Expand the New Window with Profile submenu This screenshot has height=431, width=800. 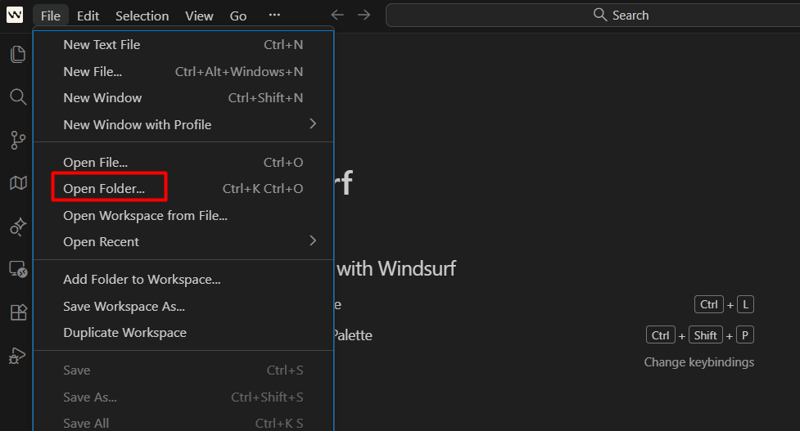pos(183,124)
